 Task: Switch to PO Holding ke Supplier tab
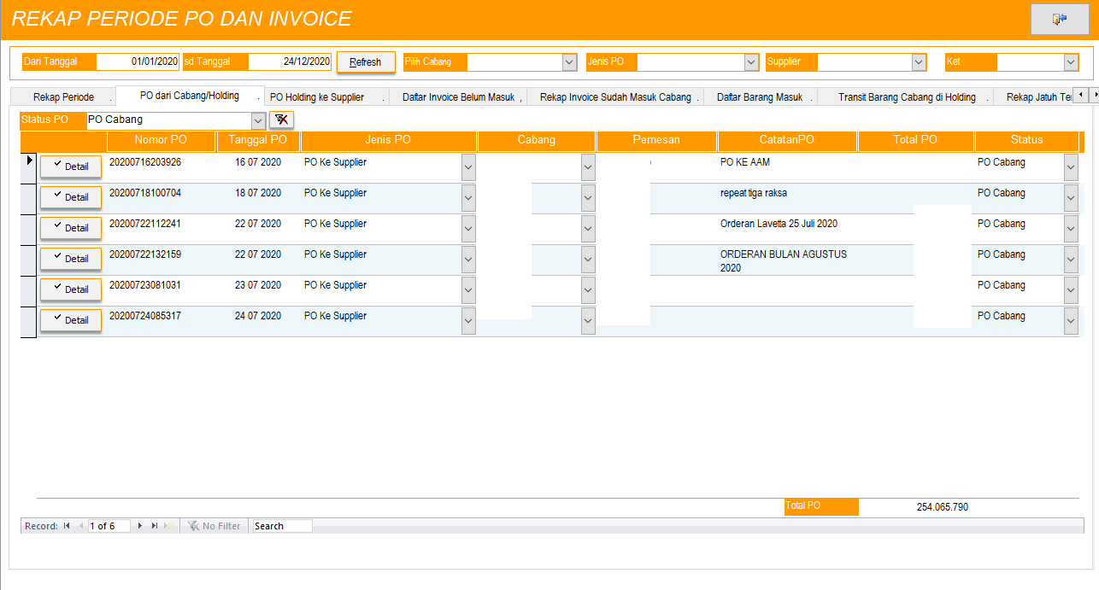pos(317,97)
